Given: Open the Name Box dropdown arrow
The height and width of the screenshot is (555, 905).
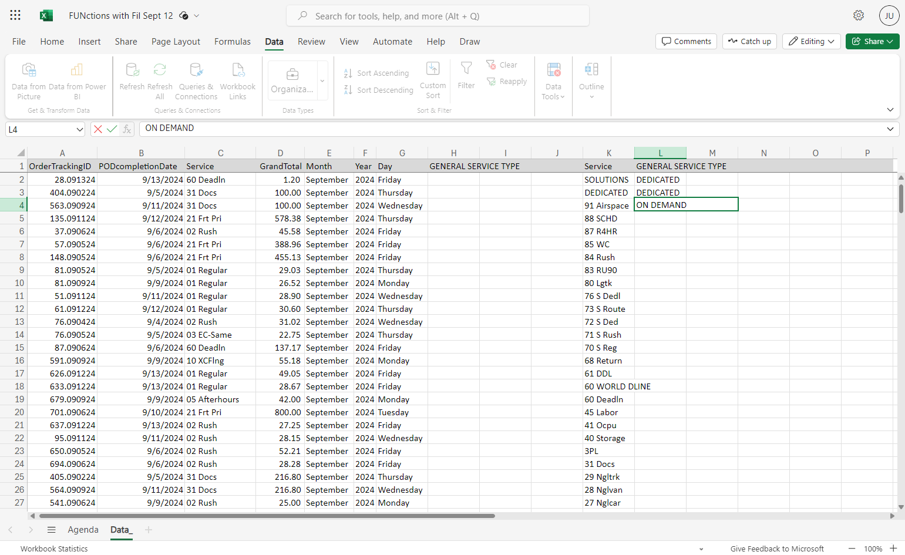Looking at the screenshot, I should coord(80,129).
